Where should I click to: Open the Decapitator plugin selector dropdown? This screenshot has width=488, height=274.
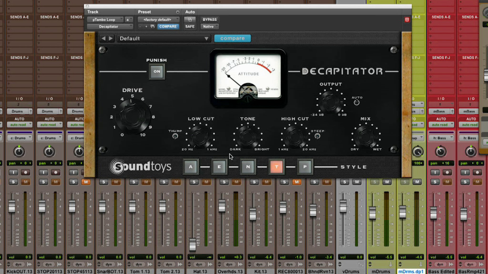coord(110,27)
